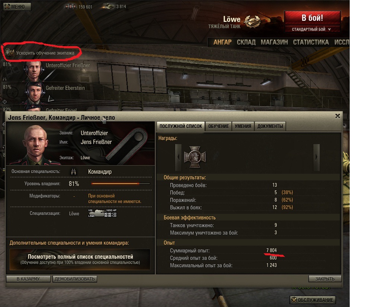Show next awards with the right arrow
Screen dimensions: 381x307
point(316,157)
